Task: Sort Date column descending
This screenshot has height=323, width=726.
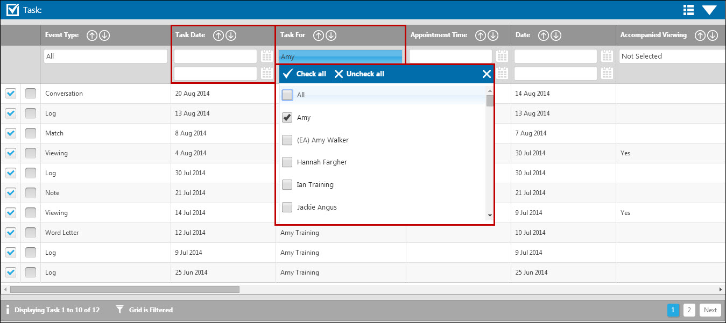Action: (556, 35)
